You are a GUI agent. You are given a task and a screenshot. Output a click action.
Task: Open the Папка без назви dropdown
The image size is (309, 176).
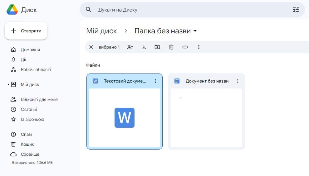click(195, 31)
